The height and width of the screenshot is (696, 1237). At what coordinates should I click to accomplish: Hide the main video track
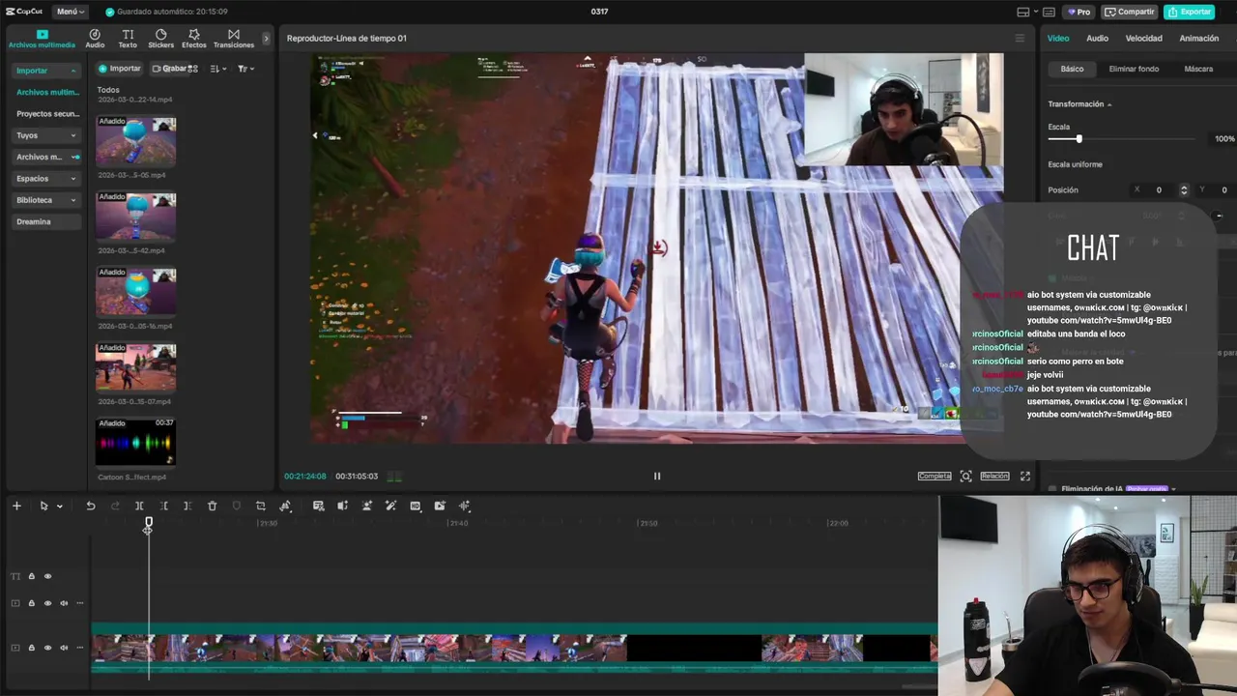tap(47, 648)
